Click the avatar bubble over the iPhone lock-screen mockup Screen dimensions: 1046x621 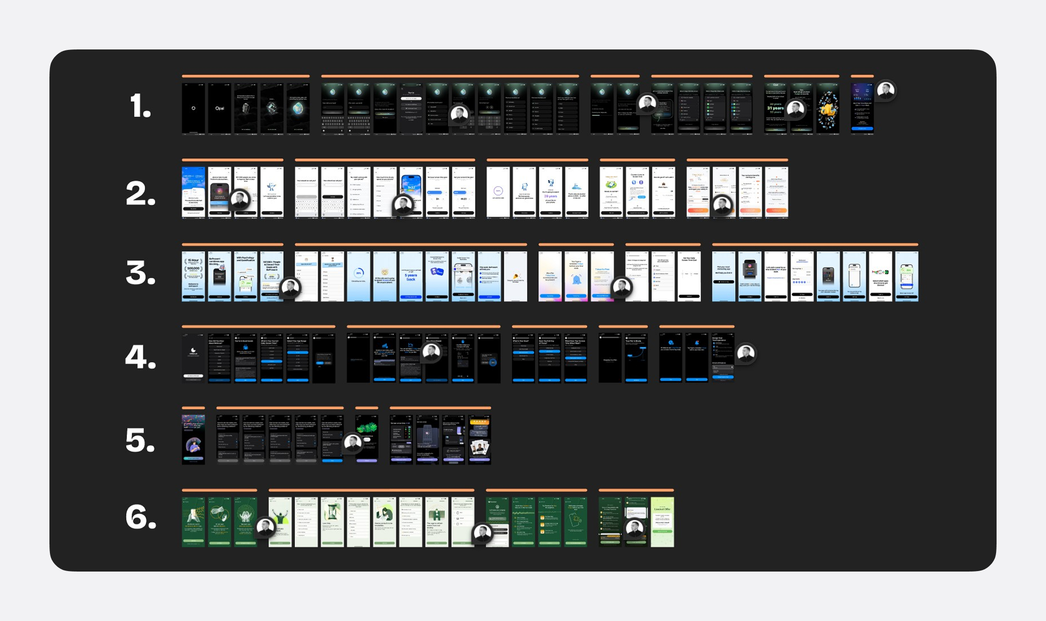pos(403,204)
